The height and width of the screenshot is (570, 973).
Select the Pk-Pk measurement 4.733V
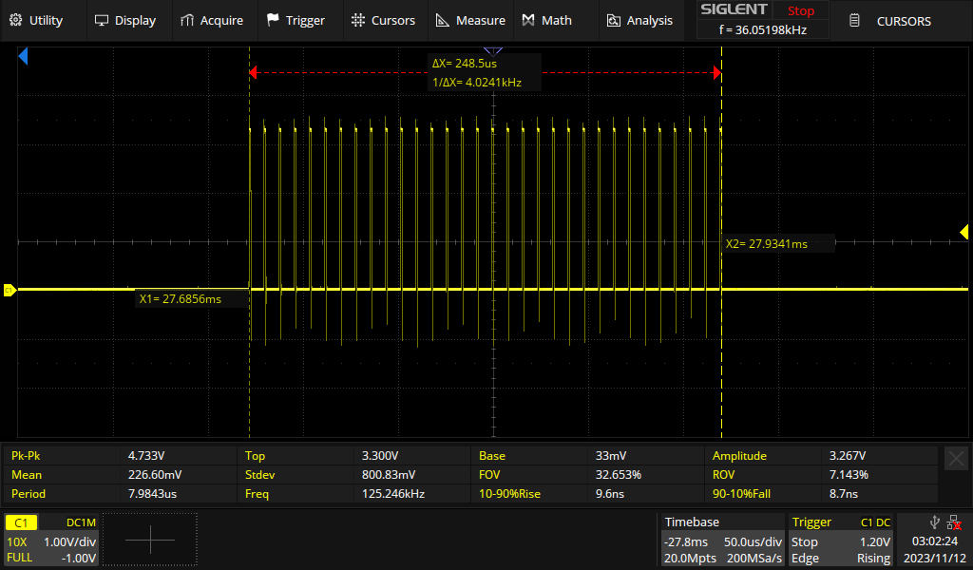[x=121, y=455]
